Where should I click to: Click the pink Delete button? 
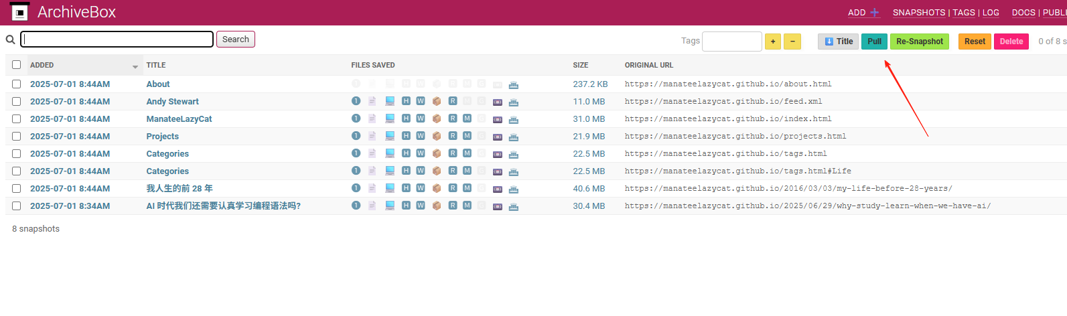click(x=1011, y=42)
